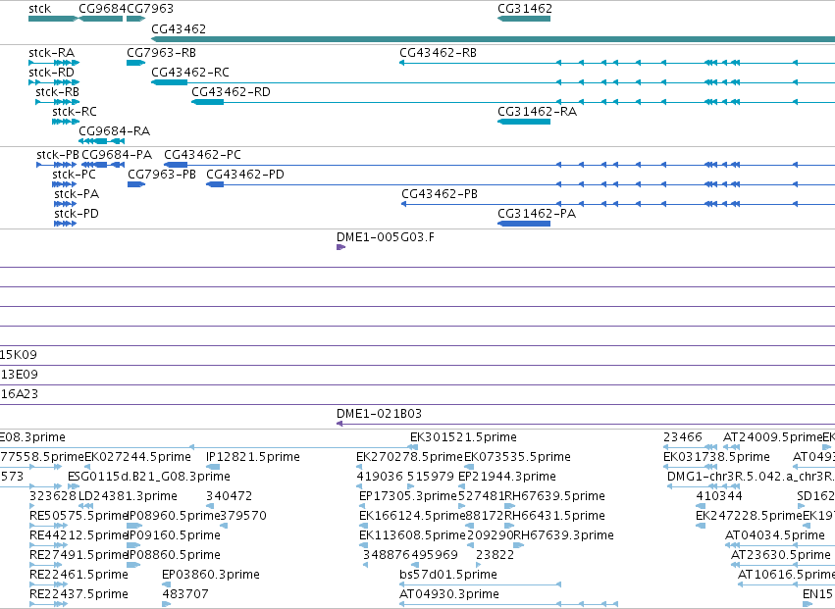The height and width of the screenshot is (609, 835).
Task: Click transcript CG9684-RA
Action: (x=102, y=141)
